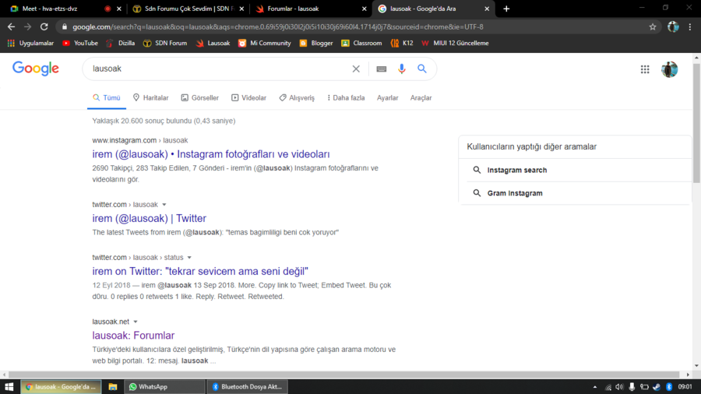Switch to Görseller tab
This screenshot has width=701, height=394.
pyautogui.click(x=200, y=98)
